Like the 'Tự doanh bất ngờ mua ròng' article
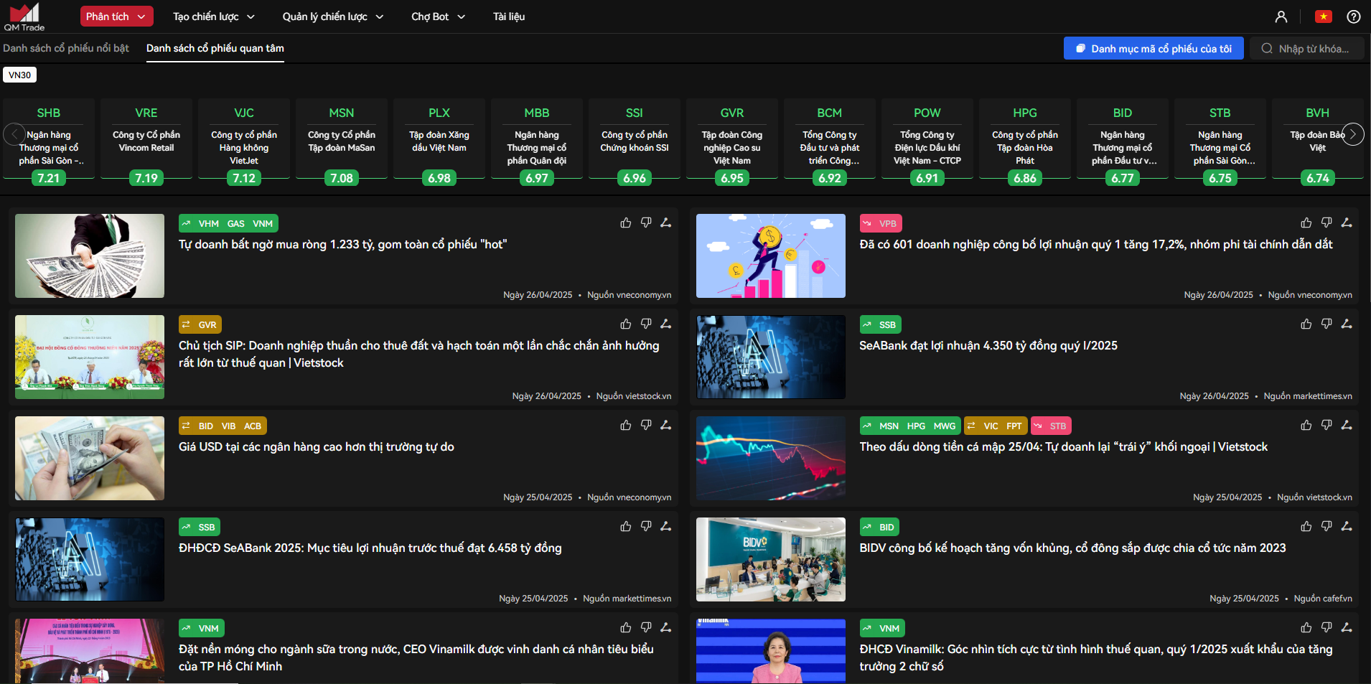The image size is (1371, 684). pos(626,223)
